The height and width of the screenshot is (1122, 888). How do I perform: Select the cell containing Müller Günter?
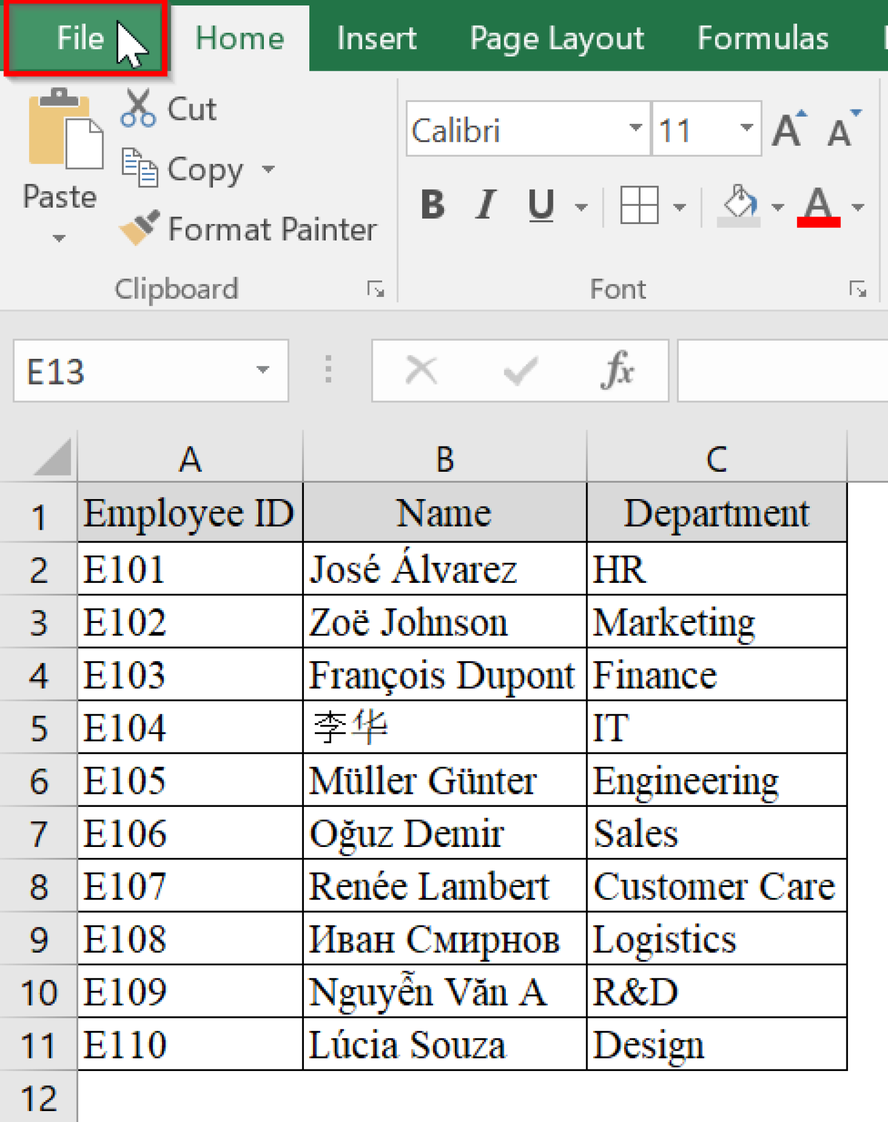[x=444, y=780]
